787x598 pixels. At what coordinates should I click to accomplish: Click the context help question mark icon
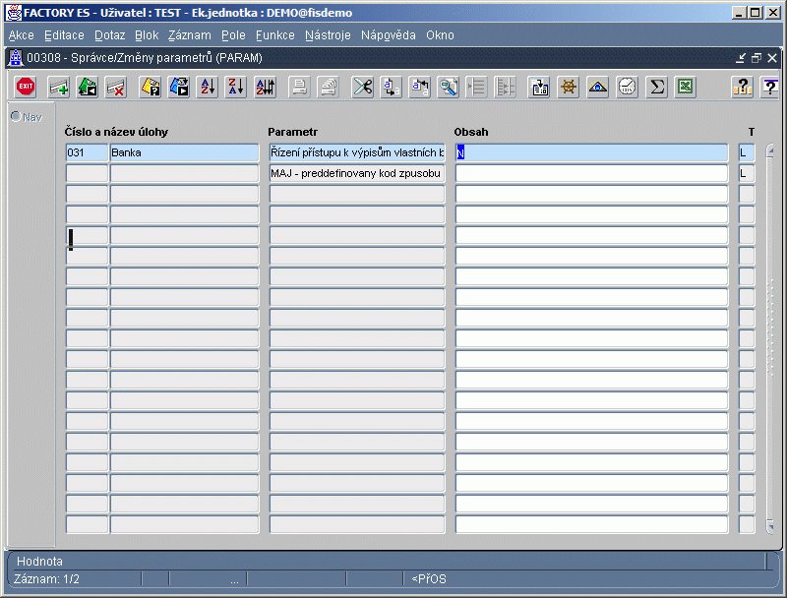pos(770,88)
